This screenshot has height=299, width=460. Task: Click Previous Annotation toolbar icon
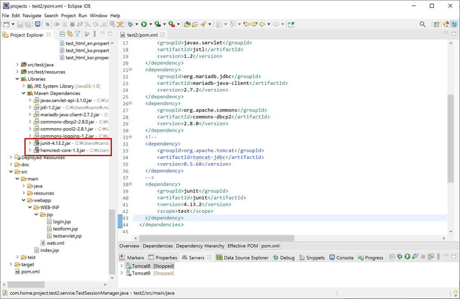click(x=233, y=24)
